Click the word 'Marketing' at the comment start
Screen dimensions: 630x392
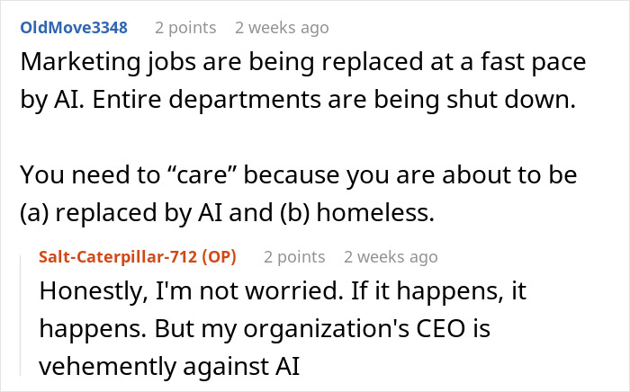(x=80, y=62)
